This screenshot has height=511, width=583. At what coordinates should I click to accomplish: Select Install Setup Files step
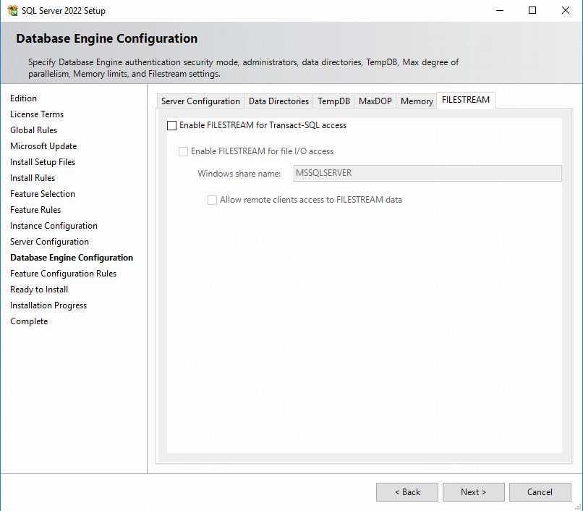point(43,162)
